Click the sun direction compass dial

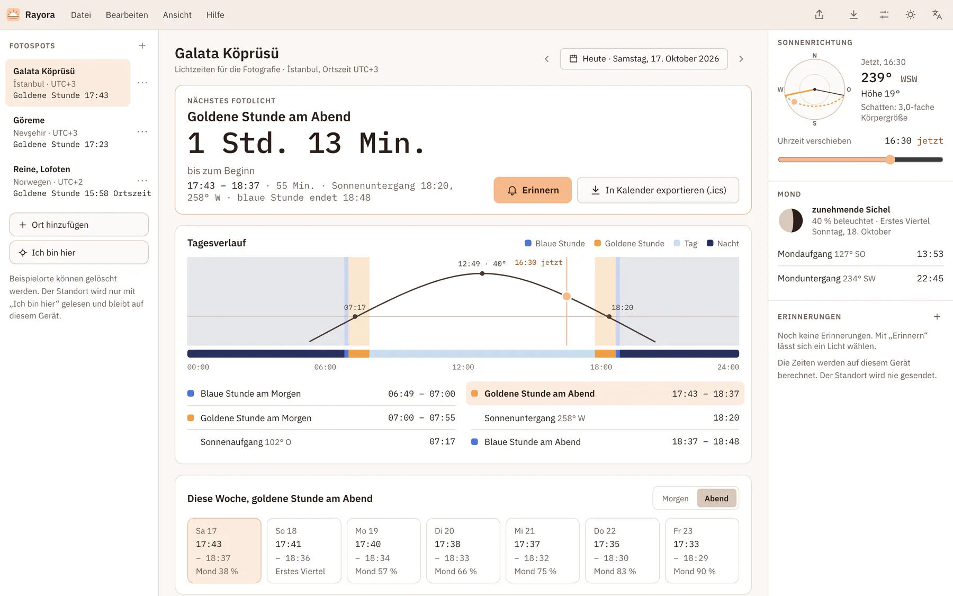(814, 90)
